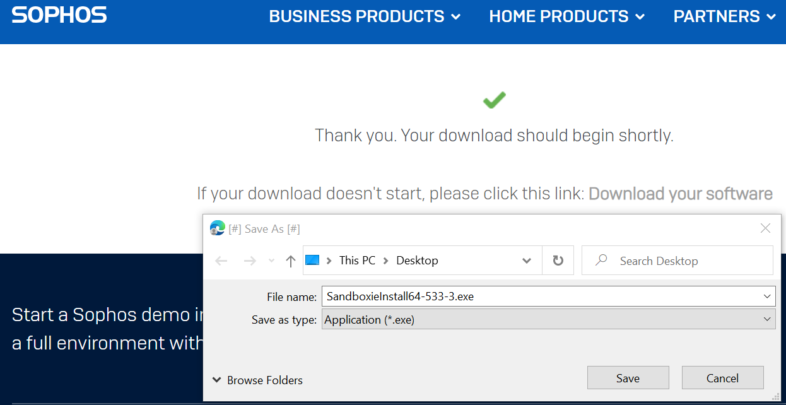Click the Desktop breadcrumb segment
The height and width of the screenshot is (405, 786).
pyautogui.click(x=417, y=261)
